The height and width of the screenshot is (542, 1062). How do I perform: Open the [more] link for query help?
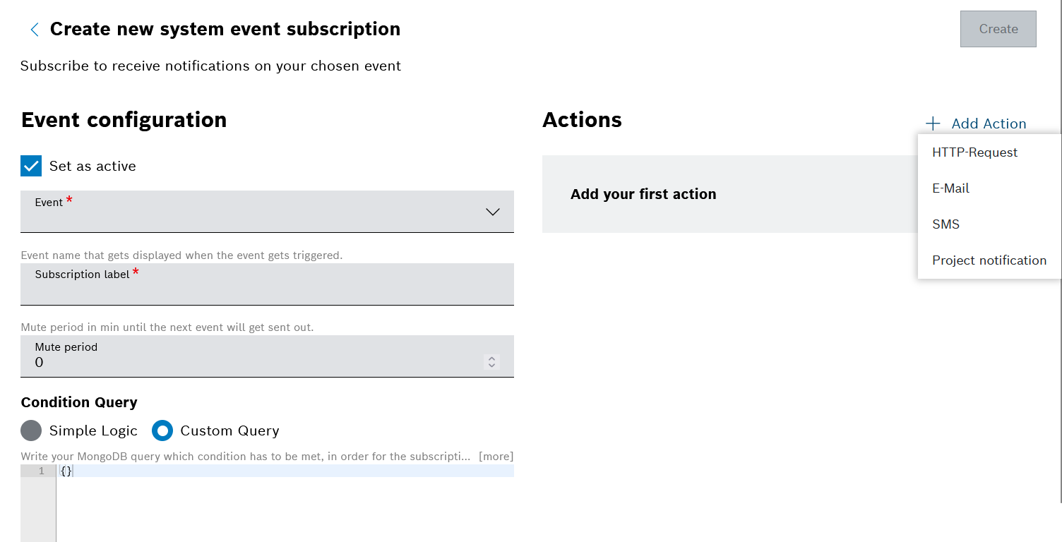pyautogui.click(x=496, y=457)
